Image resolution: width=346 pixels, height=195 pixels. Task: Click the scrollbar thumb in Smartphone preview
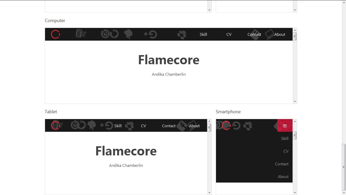[x=295, y=135]
